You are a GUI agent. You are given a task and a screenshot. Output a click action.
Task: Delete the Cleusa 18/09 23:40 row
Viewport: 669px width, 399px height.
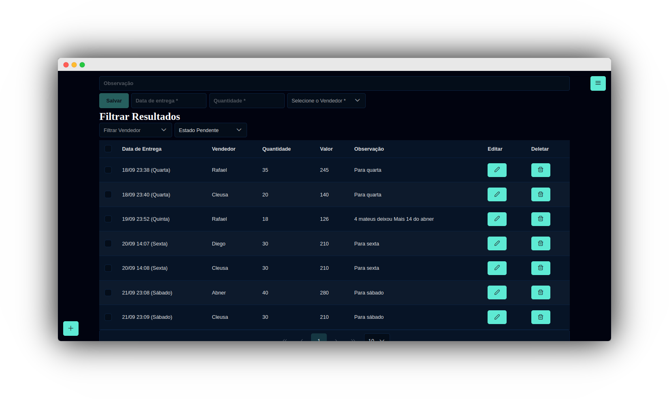(541, 194)
